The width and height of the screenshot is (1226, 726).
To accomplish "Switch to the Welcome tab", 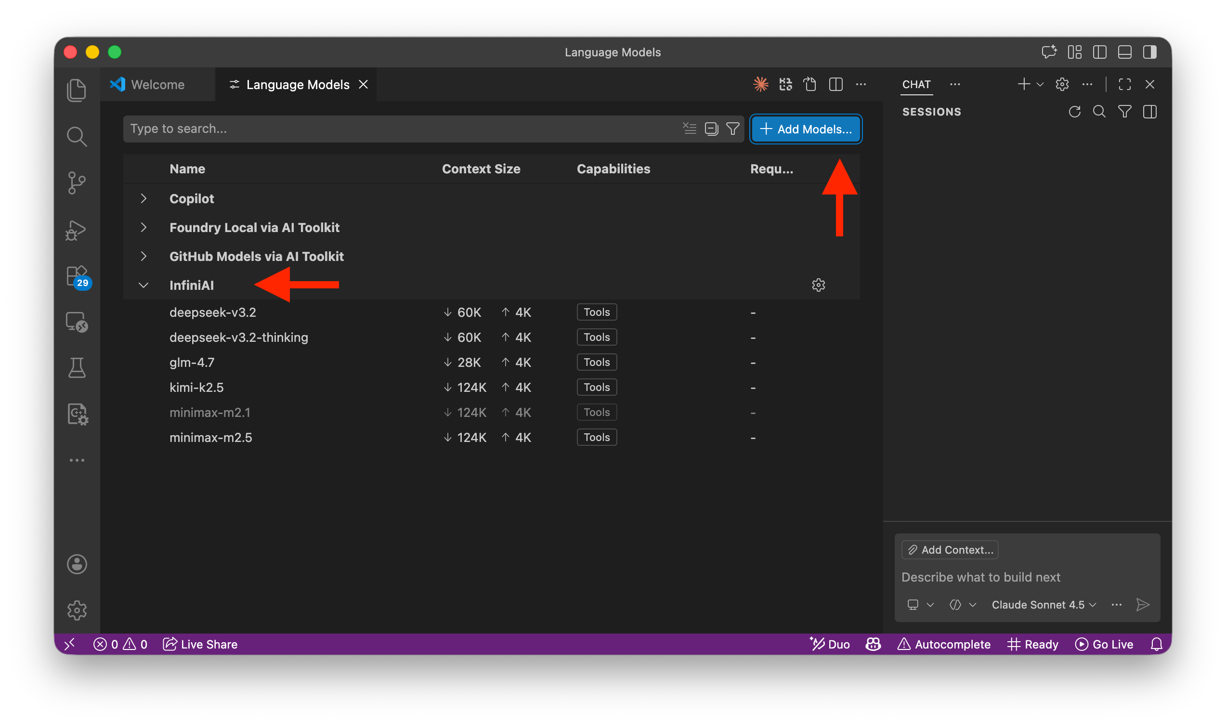I will pyautogui.click(x=157, y=85).
